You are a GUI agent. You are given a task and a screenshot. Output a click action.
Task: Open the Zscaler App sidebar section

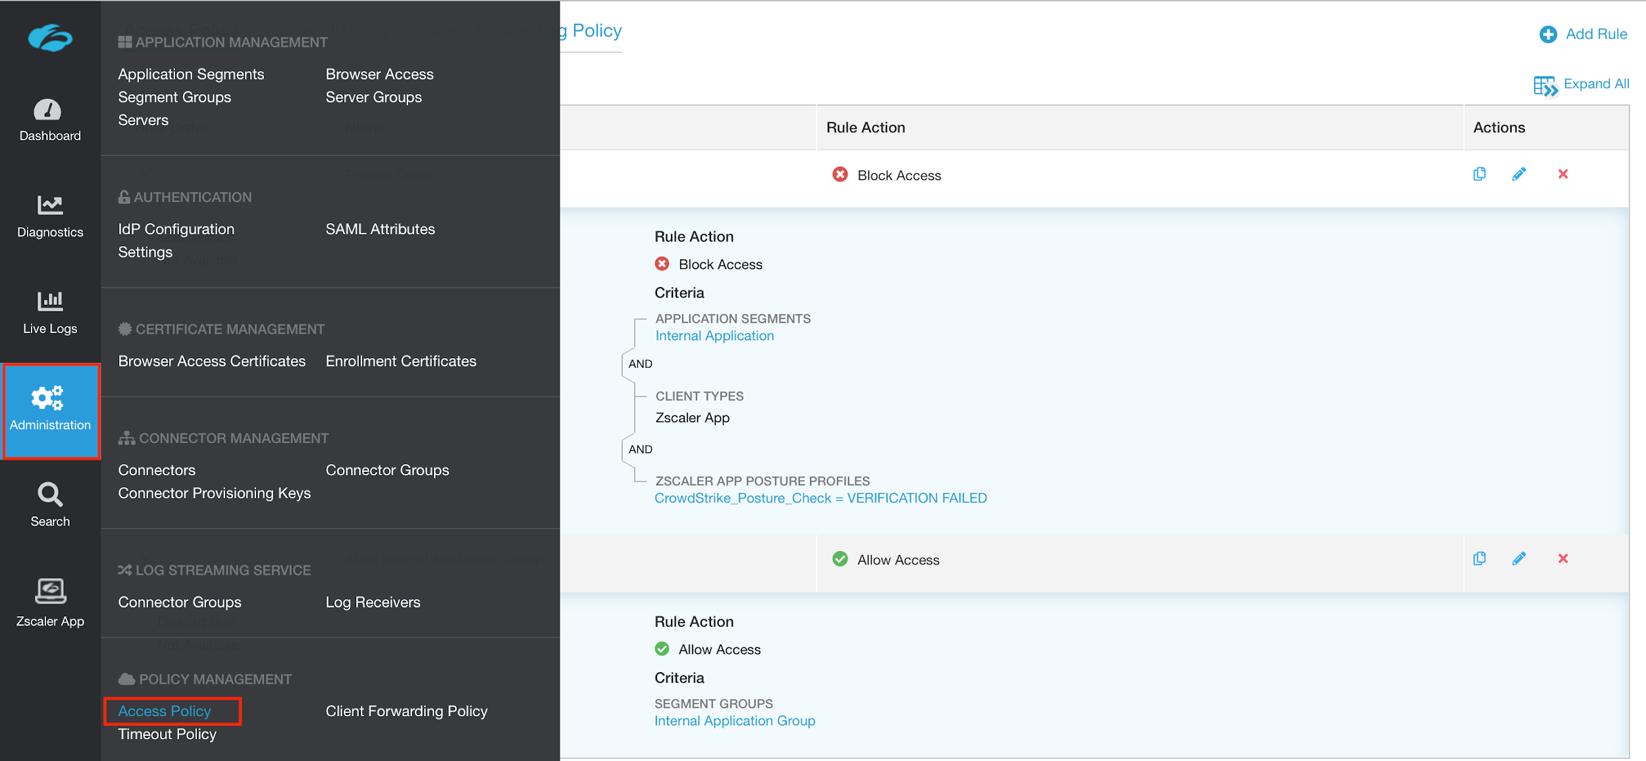[x=50, y=603]
